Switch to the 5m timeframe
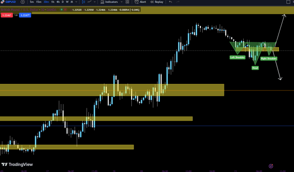The height and width of the screenshot is (172, 294). click(32, 2)
